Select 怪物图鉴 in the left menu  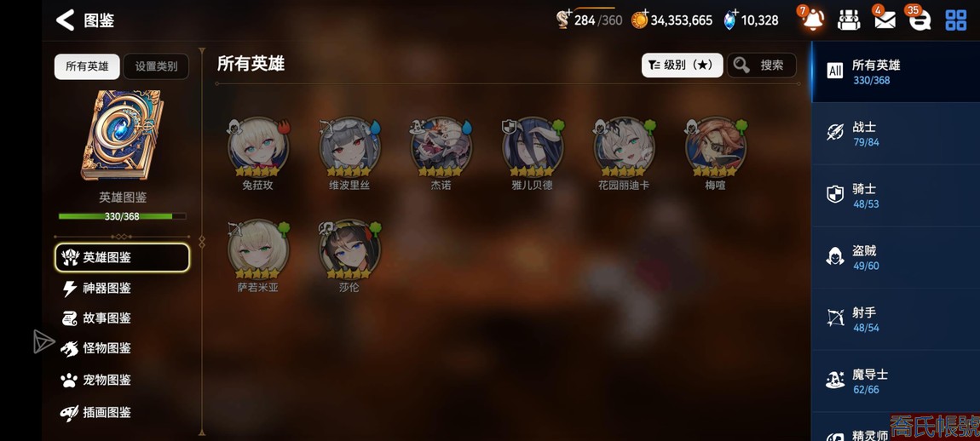[97, 348]
